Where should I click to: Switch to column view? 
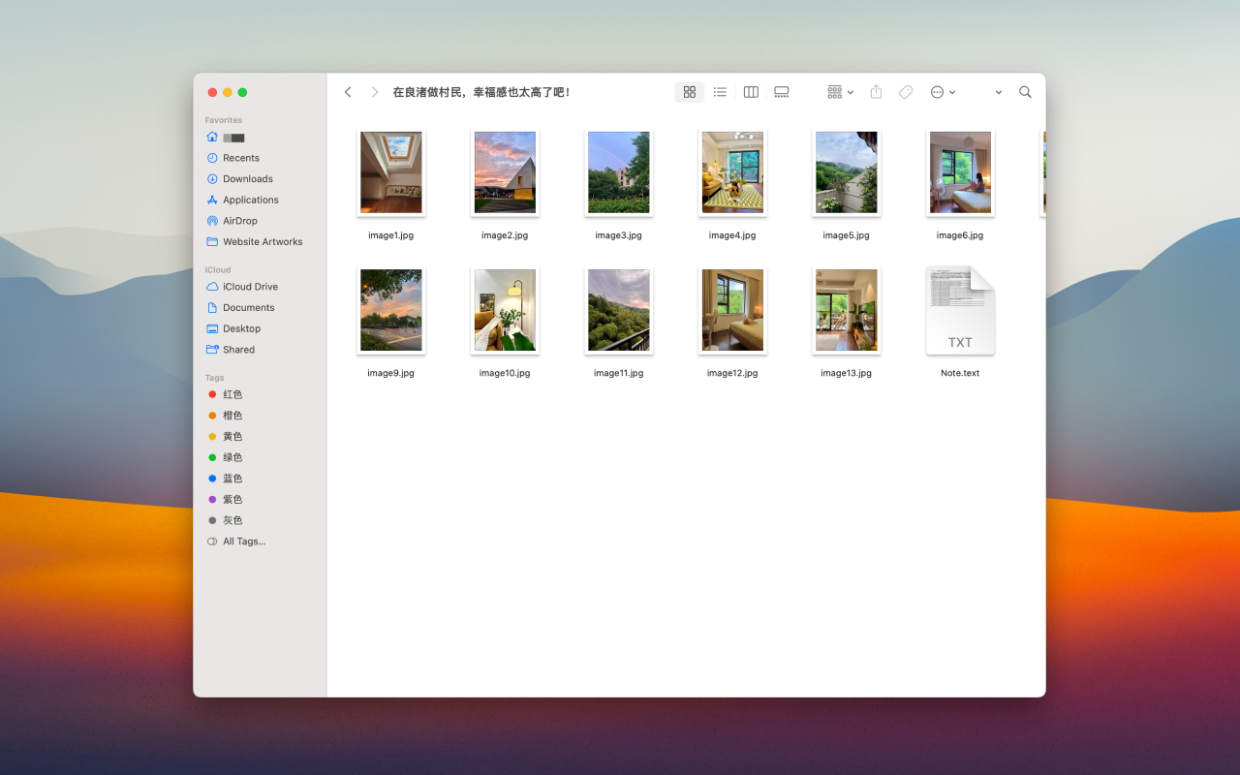751,92
